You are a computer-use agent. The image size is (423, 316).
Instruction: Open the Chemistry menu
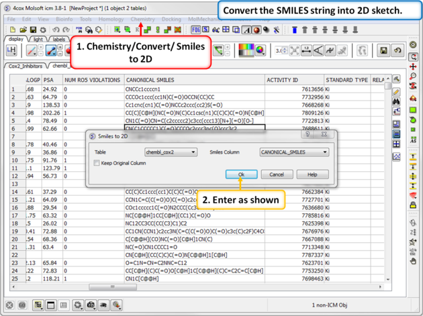(142, 20)
